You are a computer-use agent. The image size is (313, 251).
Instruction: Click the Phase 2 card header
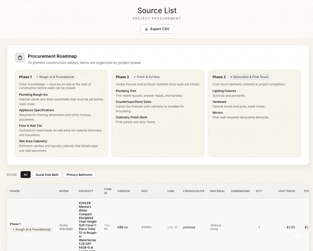[x=122, y=77]
